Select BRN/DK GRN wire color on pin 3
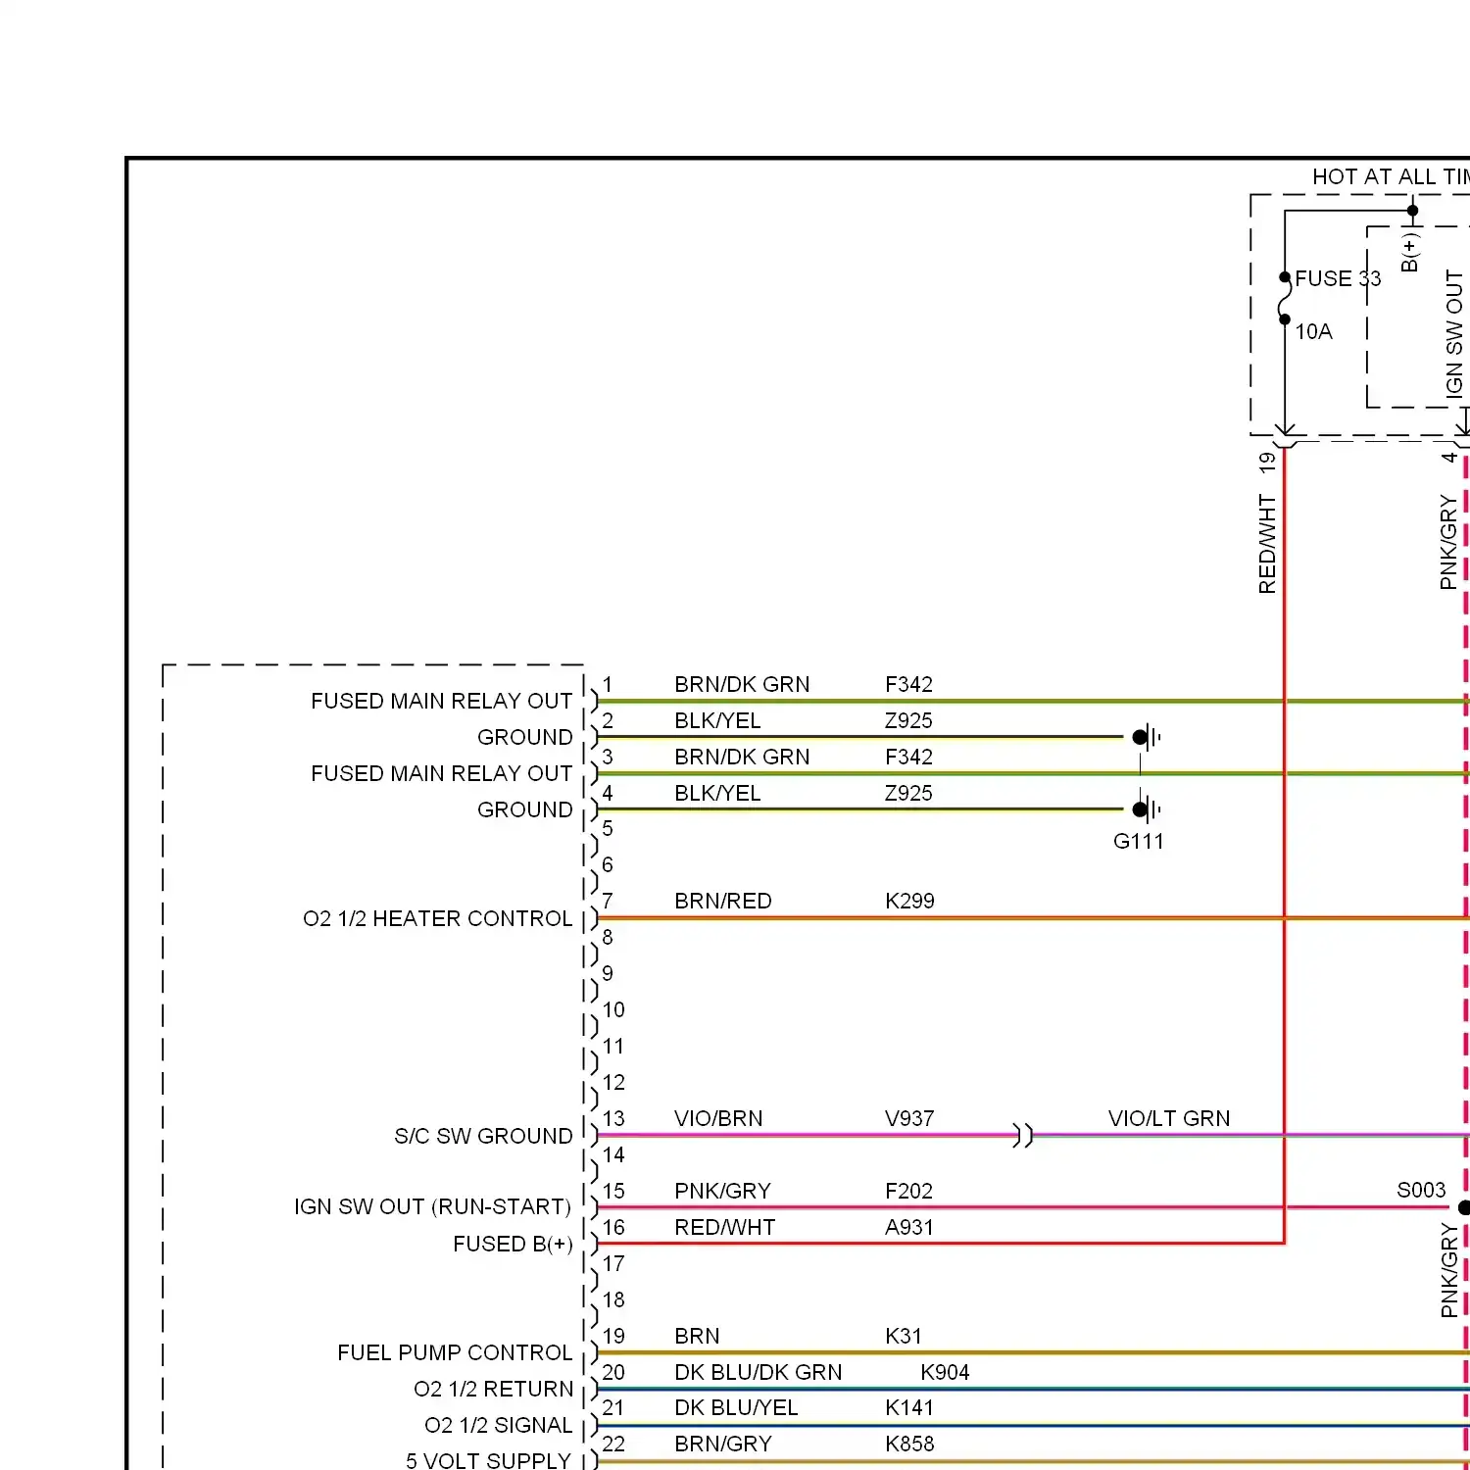Screen dimensions: 1470x1470 (x=742, y=757)
